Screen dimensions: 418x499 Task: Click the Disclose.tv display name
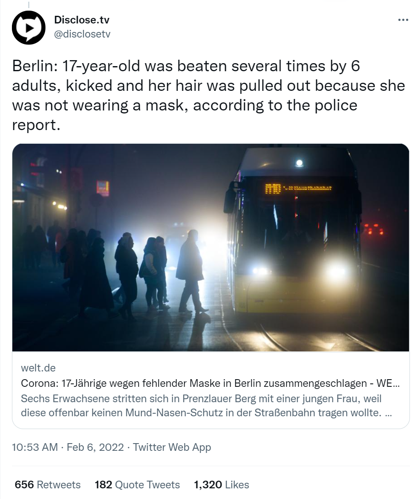point(82,20)
